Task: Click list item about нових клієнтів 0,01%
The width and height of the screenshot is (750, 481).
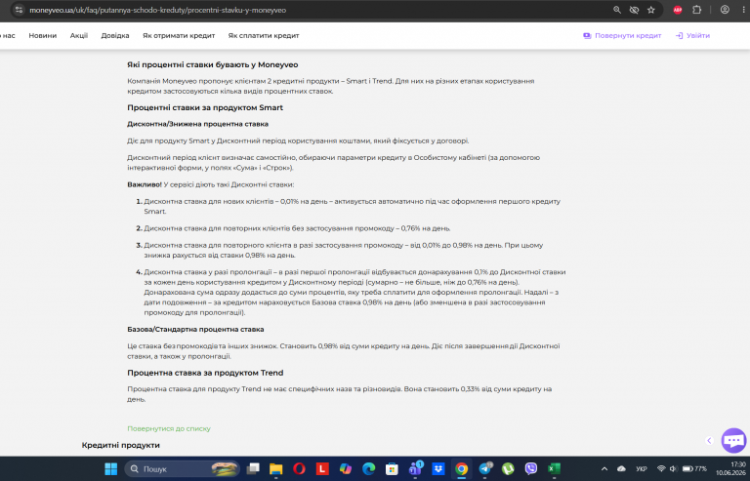Action: point(352,206)
